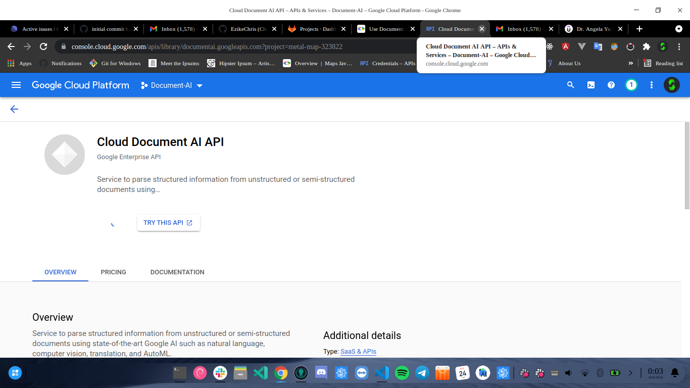Screen dimensions: 690x388
Task: Open the Angular DevTools extension icon
Action: (x=566, y=46)
